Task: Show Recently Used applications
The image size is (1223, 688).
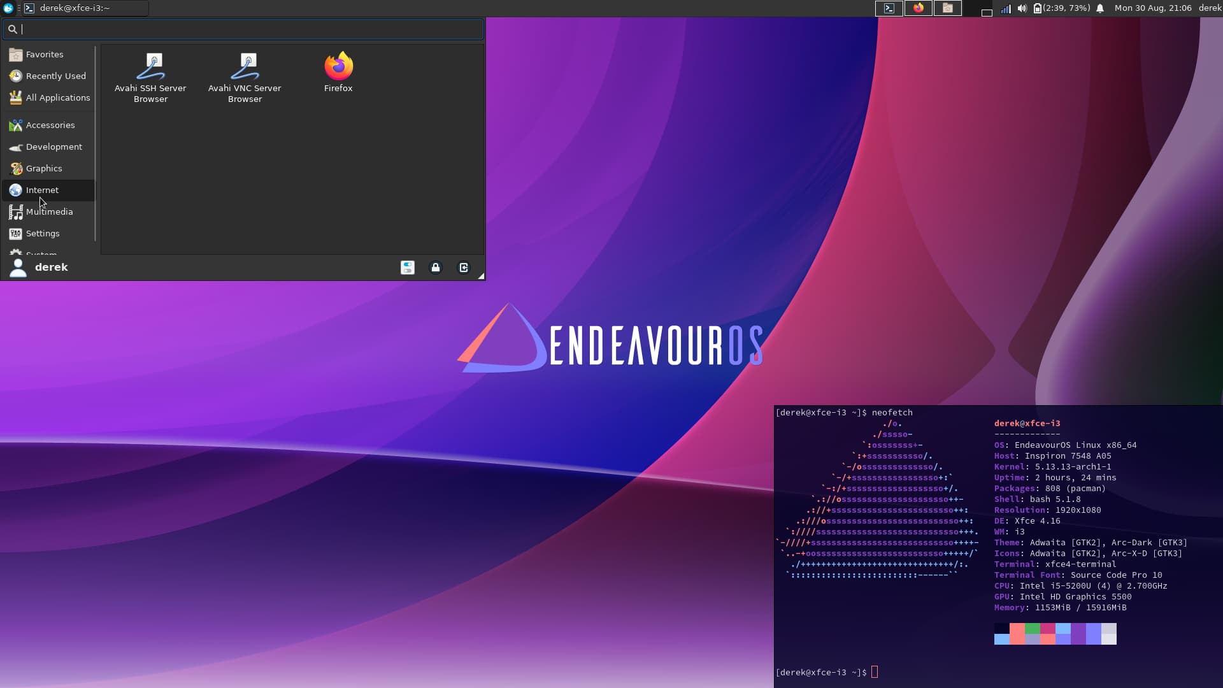Action: coord(48,76)
